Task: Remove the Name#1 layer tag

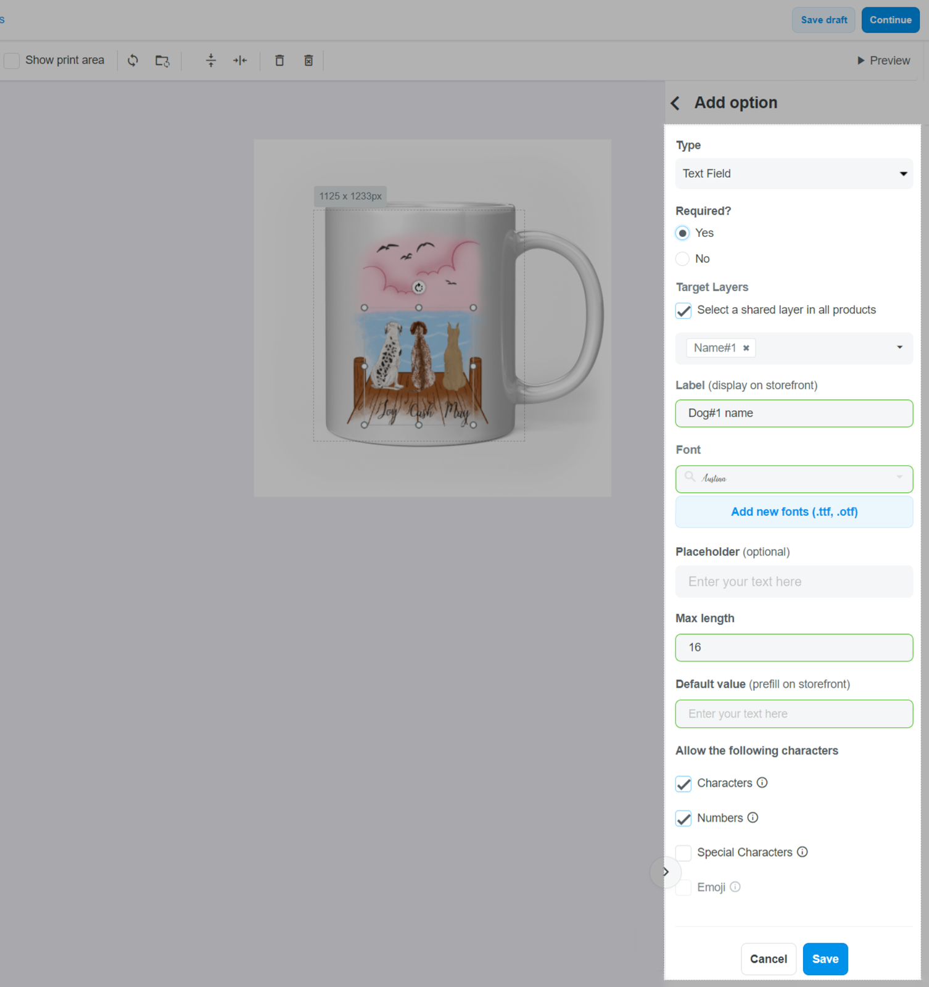Action: tap(746, 348)
